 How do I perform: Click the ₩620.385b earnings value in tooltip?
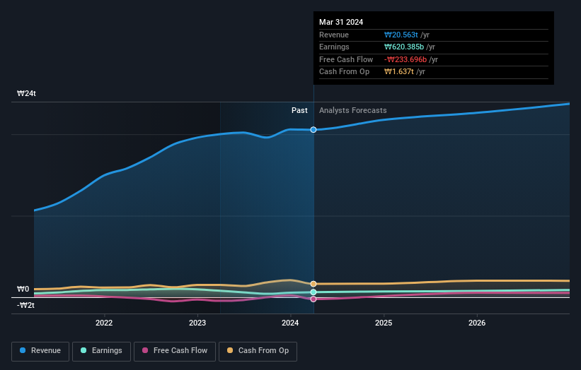point(404,47)
